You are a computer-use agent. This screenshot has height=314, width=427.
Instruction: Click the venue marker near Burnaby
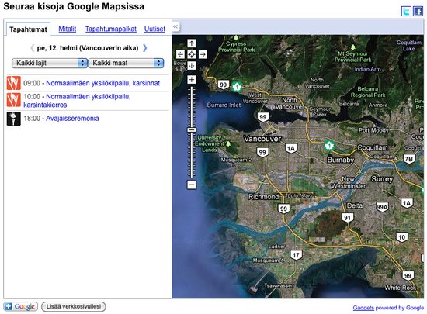coord(329,146)
